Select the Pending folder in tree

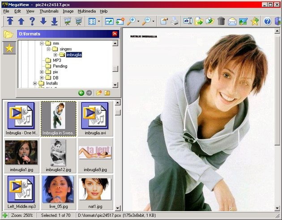[x=60, y=66]
